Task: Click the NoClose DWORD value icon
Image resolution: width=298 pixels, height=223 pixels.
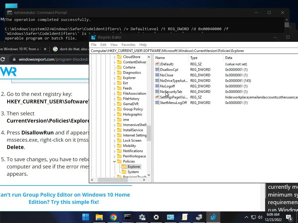Action: (157, 75)
